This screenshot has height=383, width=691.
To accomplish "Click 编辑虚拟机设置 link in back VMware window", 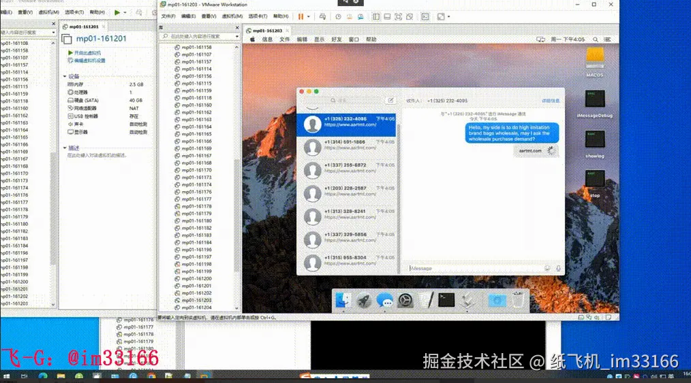I will (x=89, y=61).
